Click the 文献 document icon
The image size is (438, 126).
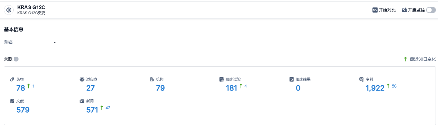click(12, 101)
